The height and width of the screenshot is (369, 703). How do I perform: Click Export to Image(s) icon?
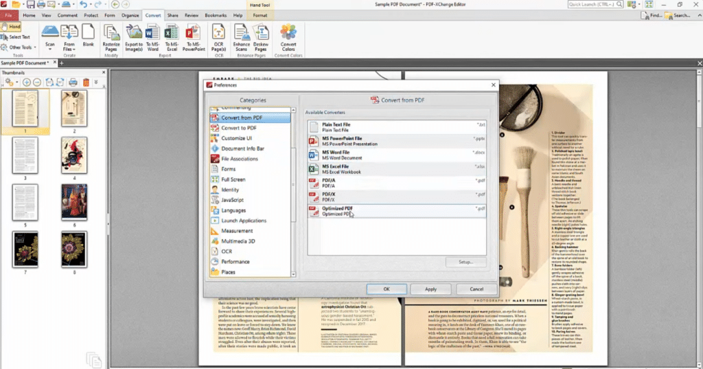134,38
